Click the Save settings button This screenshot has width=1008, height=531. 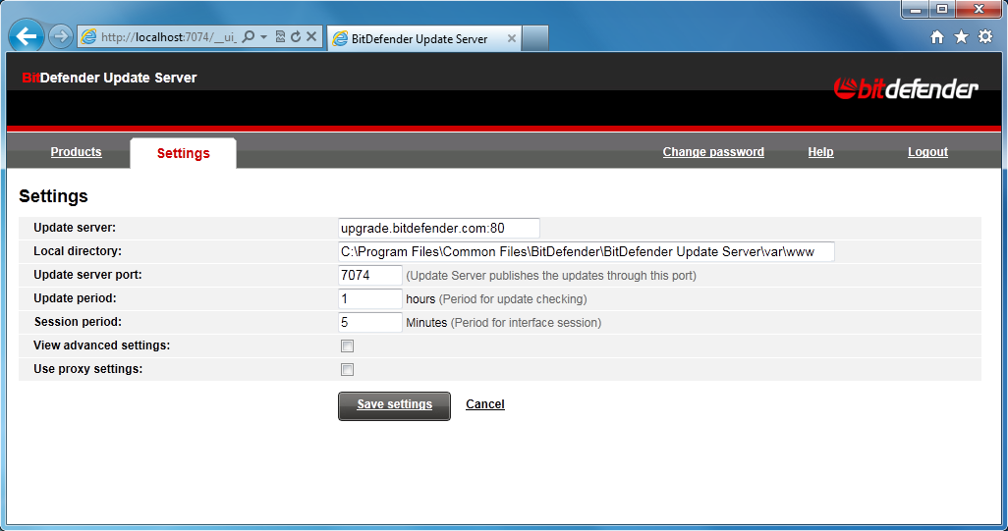(x=394, y=405)
